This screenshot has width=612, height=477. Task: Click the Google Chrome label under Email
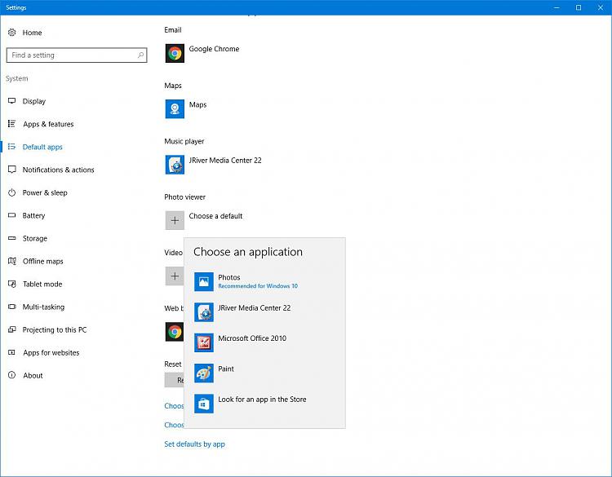click(x=214, y=49)
